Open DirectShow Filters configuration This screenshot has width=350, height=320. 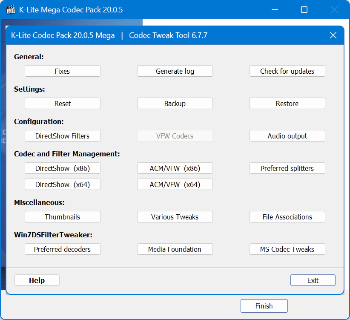click(x=63, y=136)
